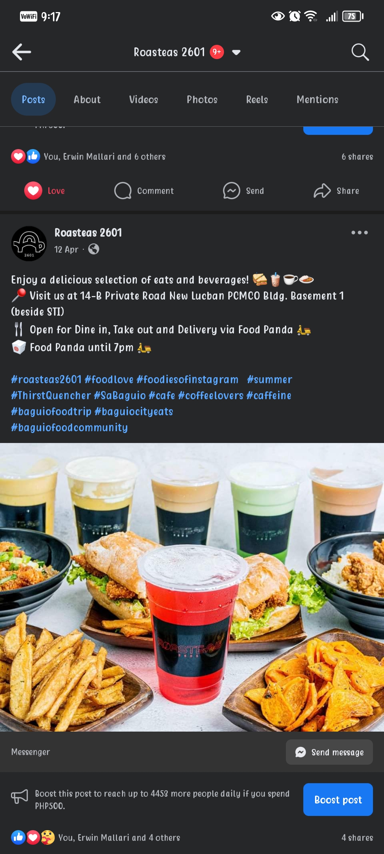Screen dimensions: 384x854
Task: Click the Boost post button
Action: (x=338, y=800)
